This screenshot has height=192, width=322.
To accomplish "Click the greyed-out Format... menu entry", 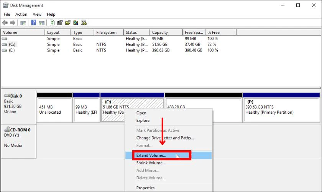I will (168, 146).
